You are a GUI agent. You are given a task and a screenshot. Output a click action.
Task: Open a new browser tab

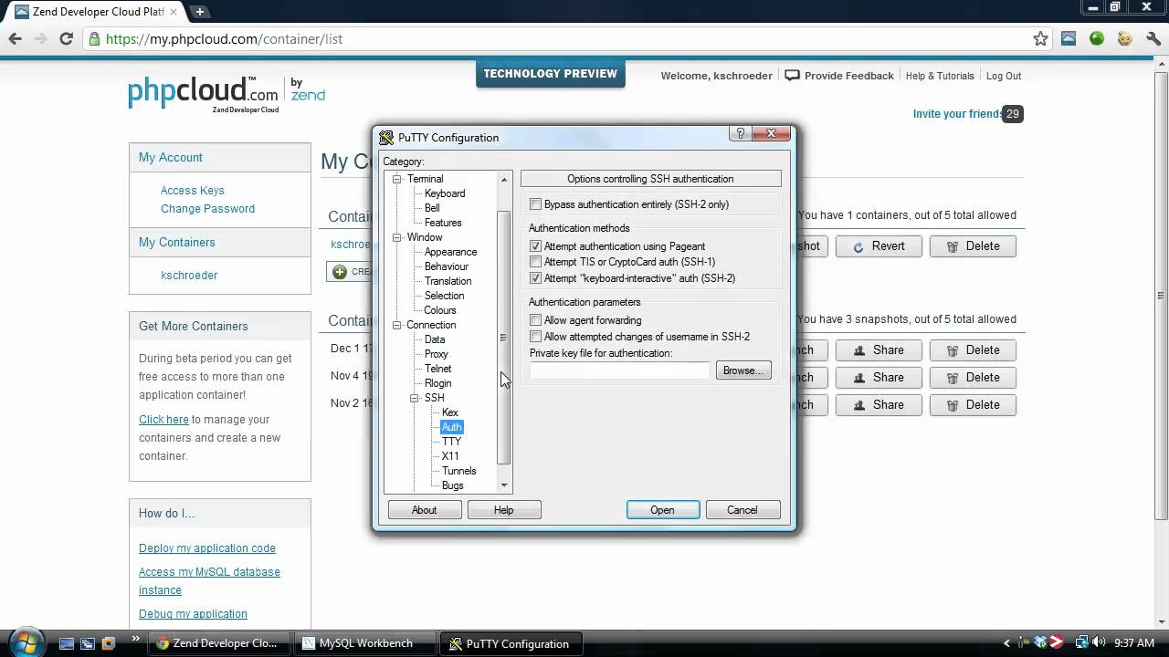pyautogui.click(x=199, y=12)
